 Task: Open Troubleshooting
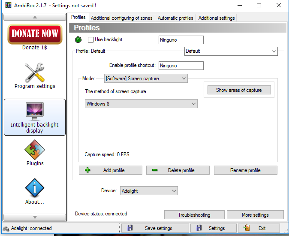coord(194,215)
